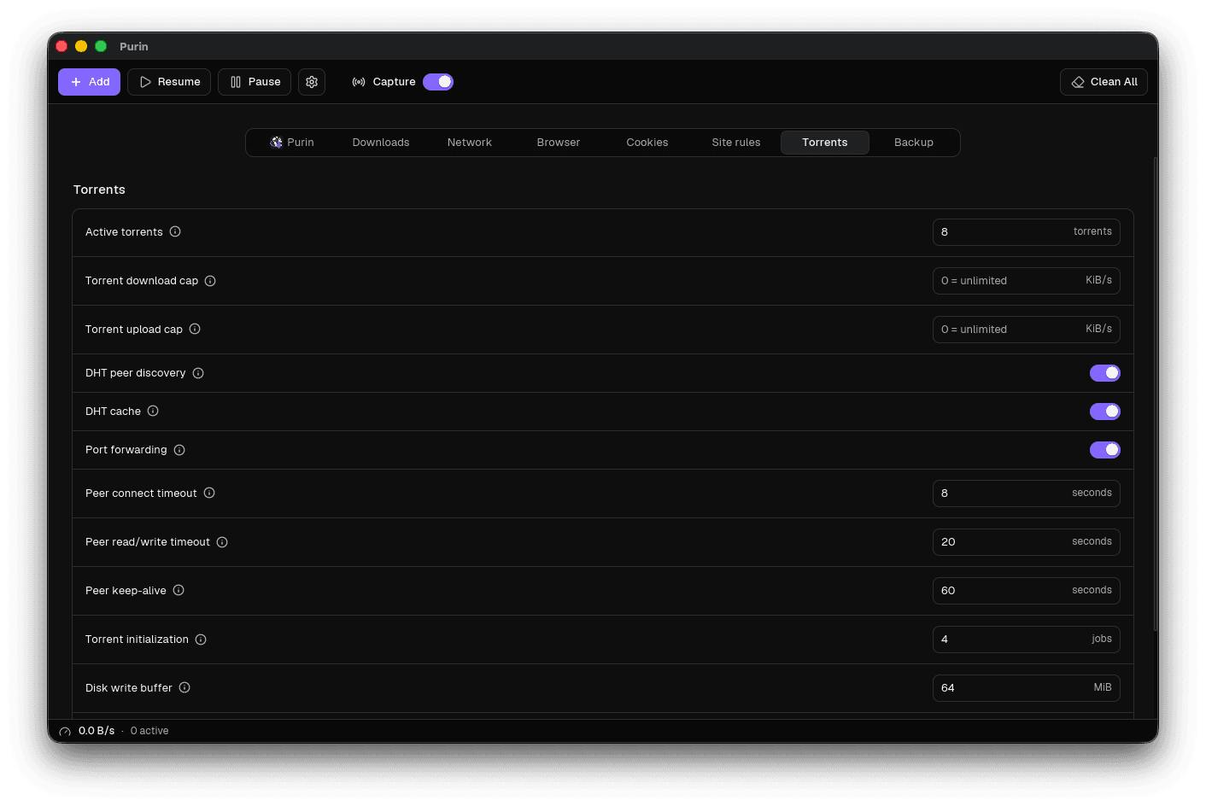Edit the Disk write buffer field

[1027, 688]
